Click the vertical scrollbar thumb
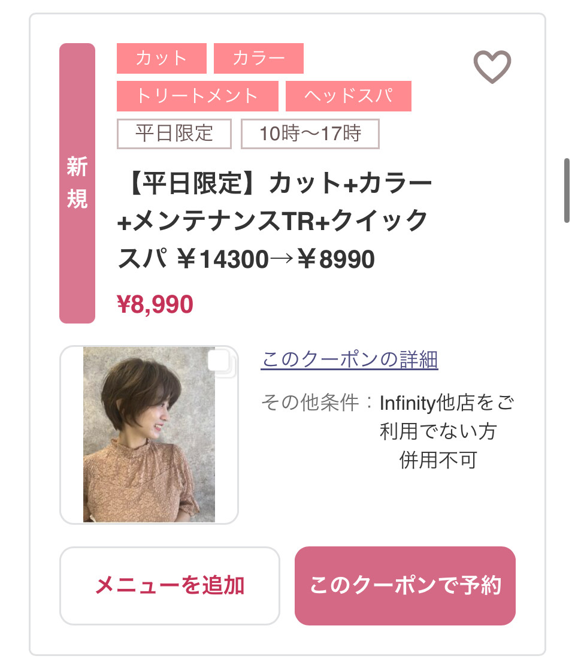Viewport: 575px width, 665px height. coord(567,191)
